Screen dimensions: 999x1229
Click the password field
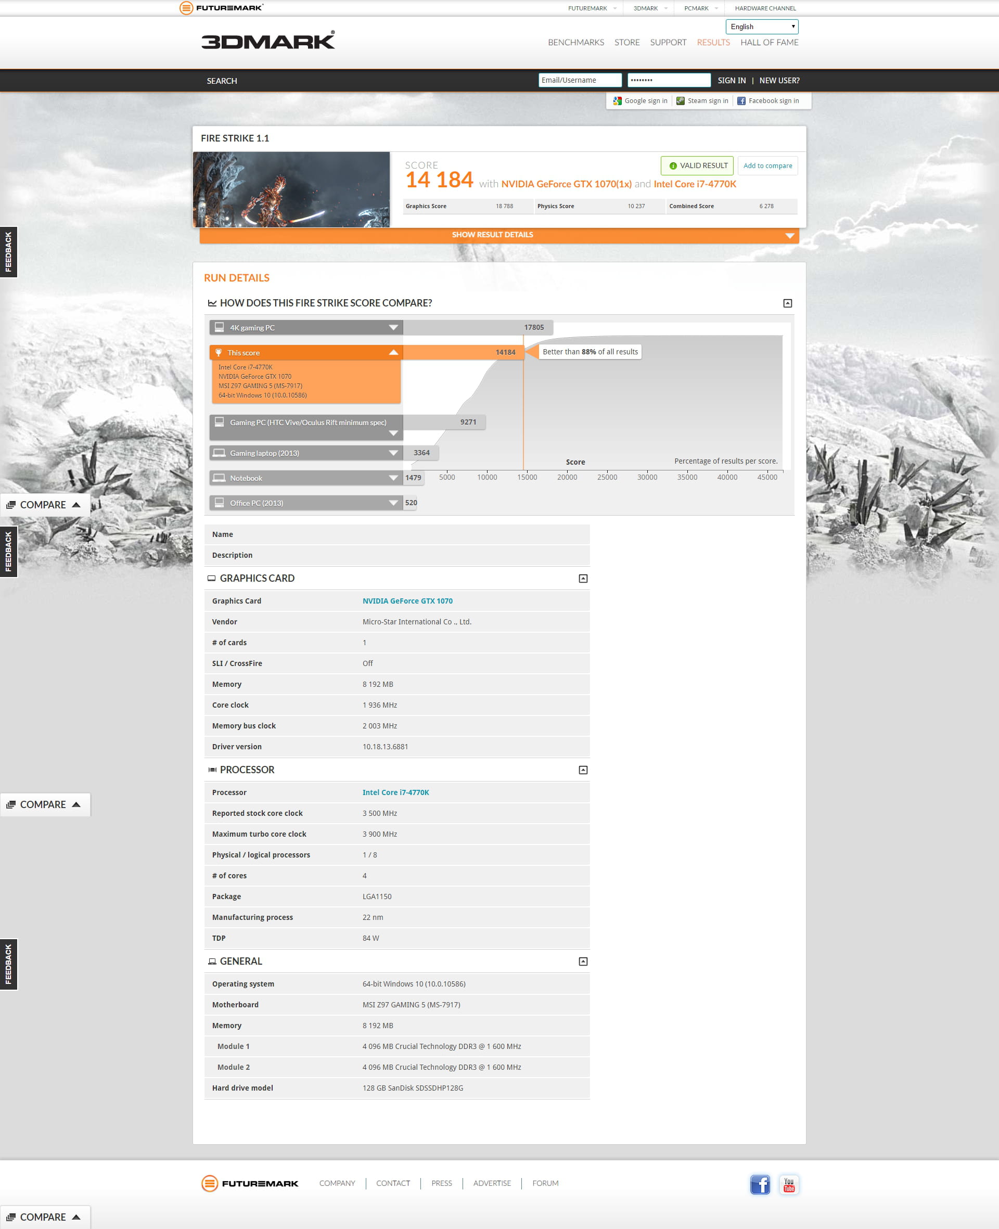(x=669, y=80)
